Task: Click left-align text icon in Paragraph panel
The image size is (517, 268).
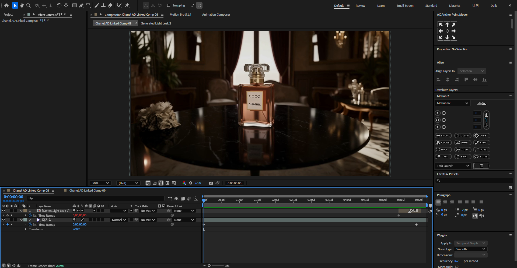Action: click(x=438, y=202)
